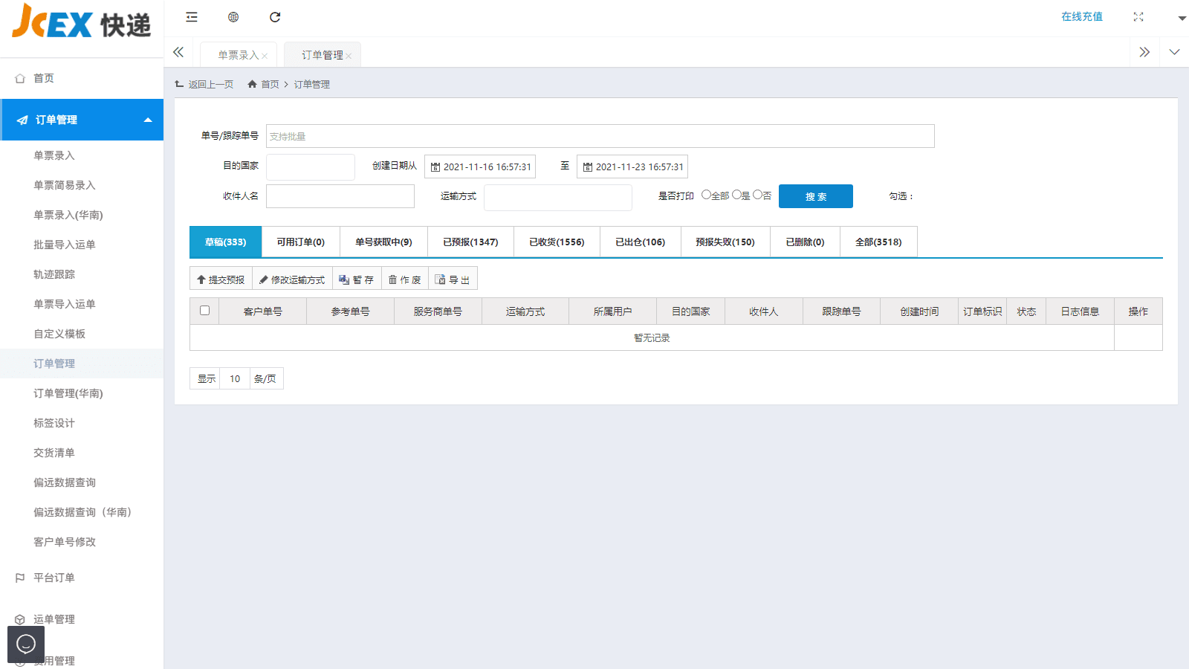Screen dimensions: 1189x669
Task: Open the chat assistant icon at bottom left
Action: (26, 644)
